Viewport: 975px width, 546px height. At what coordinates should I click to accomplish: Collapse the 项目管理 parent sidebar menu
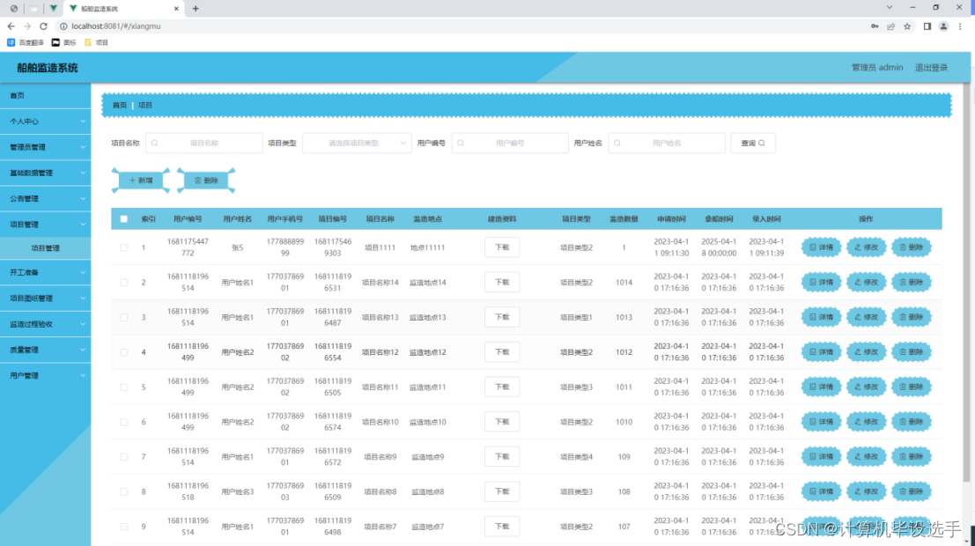[46, 225]
